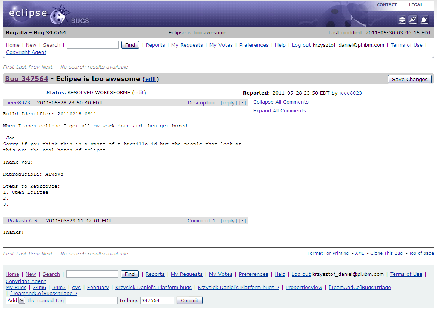This screenshot has height=309, width=437.
Task: Click the pen nib icon in banner
Action: pos(413,20)
